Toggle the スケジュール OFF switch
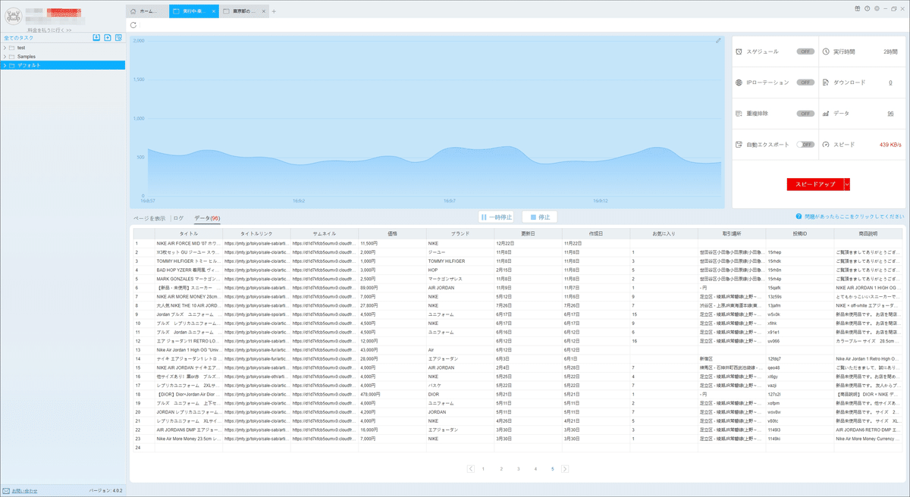The image size is (910, 497). click(x=805, y=52)
